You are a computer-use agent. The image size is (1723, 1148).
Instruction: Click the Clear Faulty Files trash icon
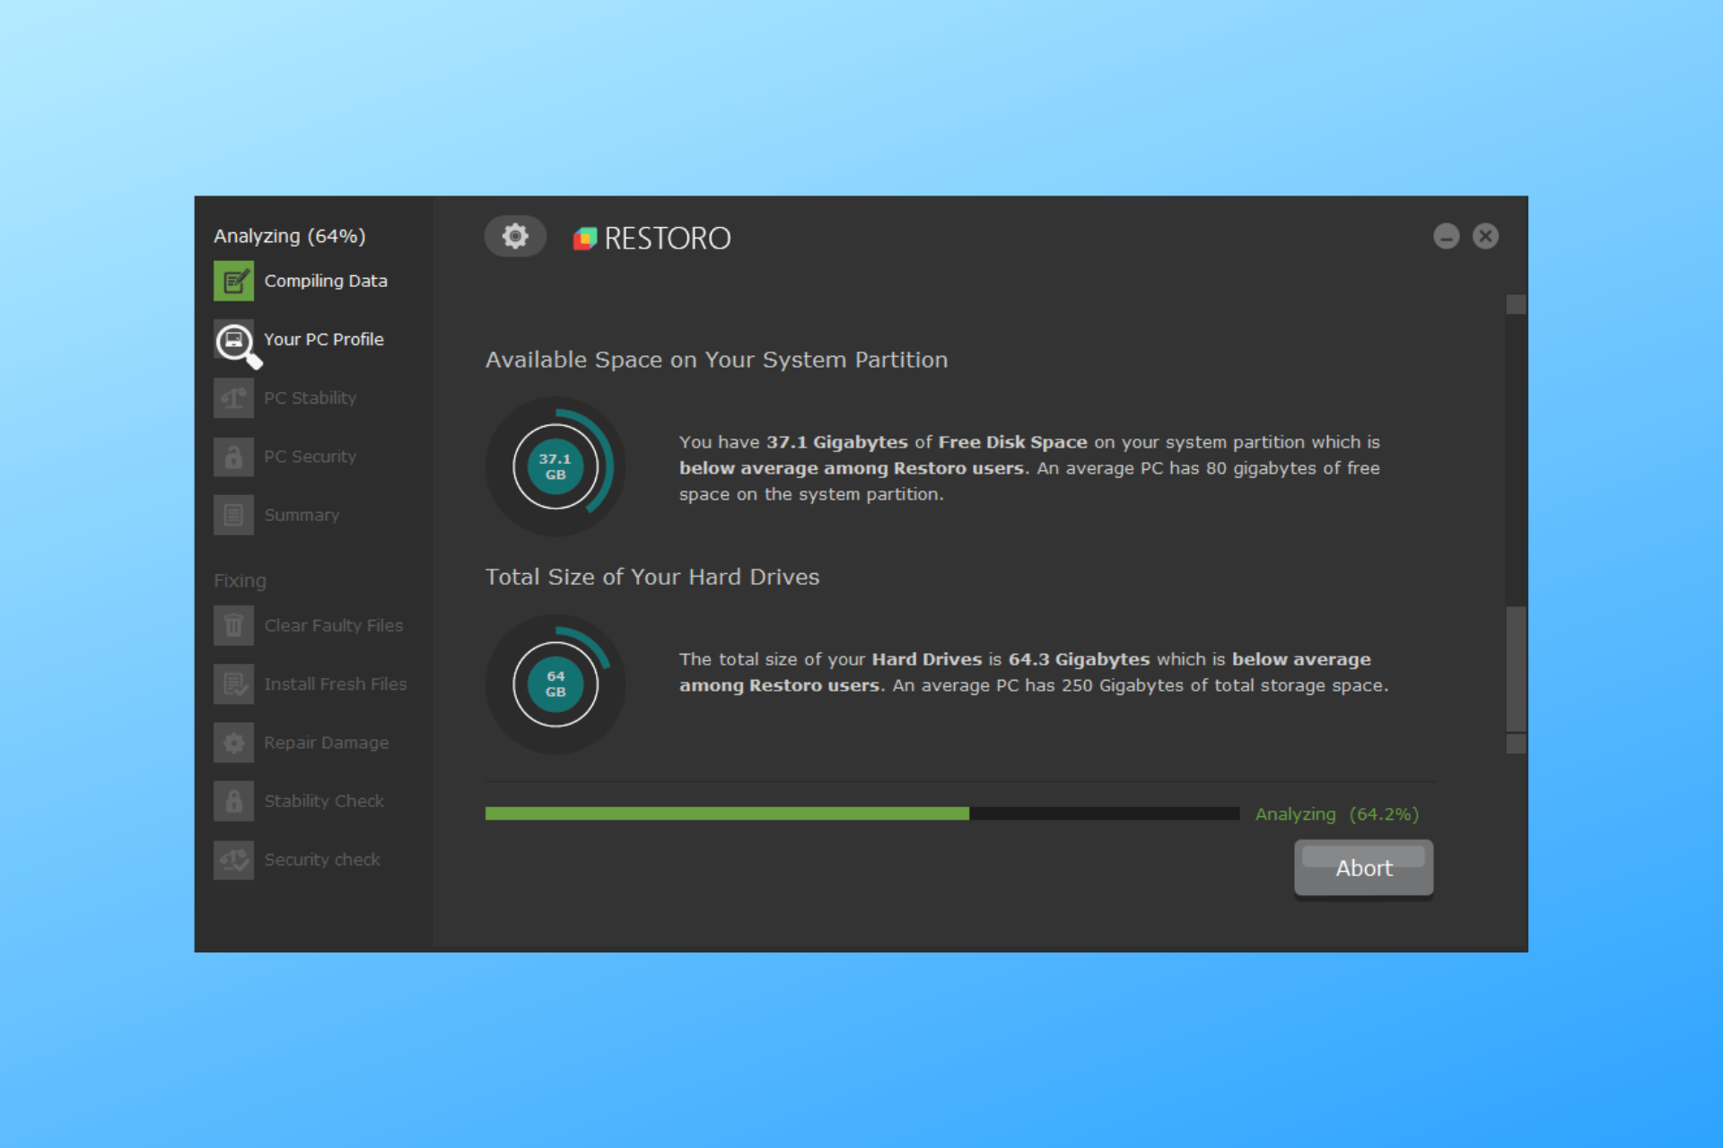tap(233, 625)
